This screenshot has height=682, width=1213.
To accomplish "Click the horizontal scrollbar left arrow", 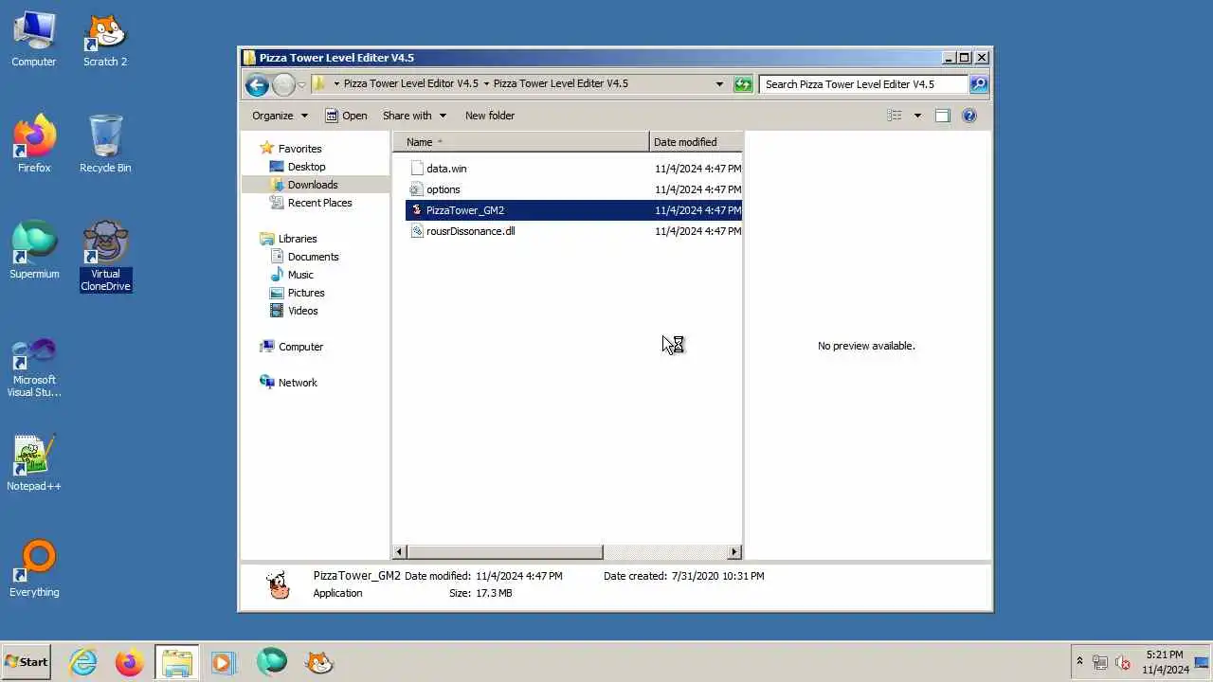I will pos(400,551).
